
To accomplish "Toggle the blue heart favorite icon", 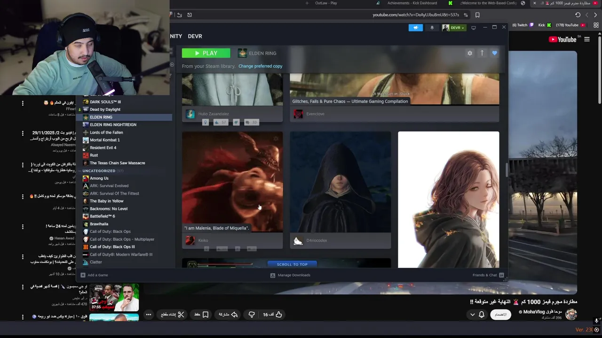I will click(494, 53).
